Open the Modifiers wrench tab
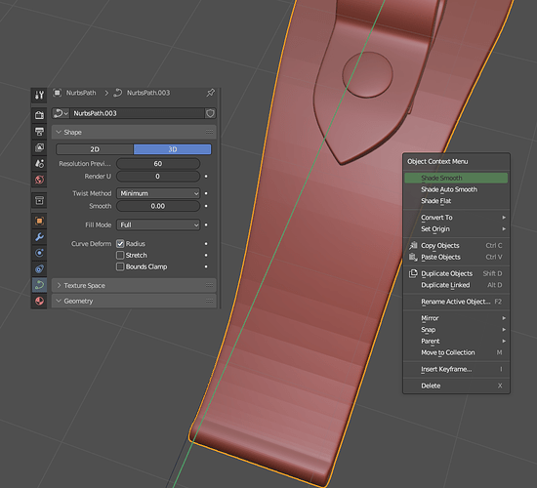Image resolution: width=537 pixels, height=488 pixels. [39, 236]
